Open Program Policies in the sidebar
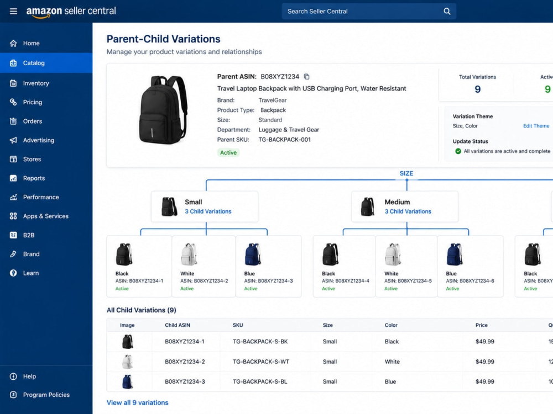Screen dimensions: 553x414 [46, 395]
